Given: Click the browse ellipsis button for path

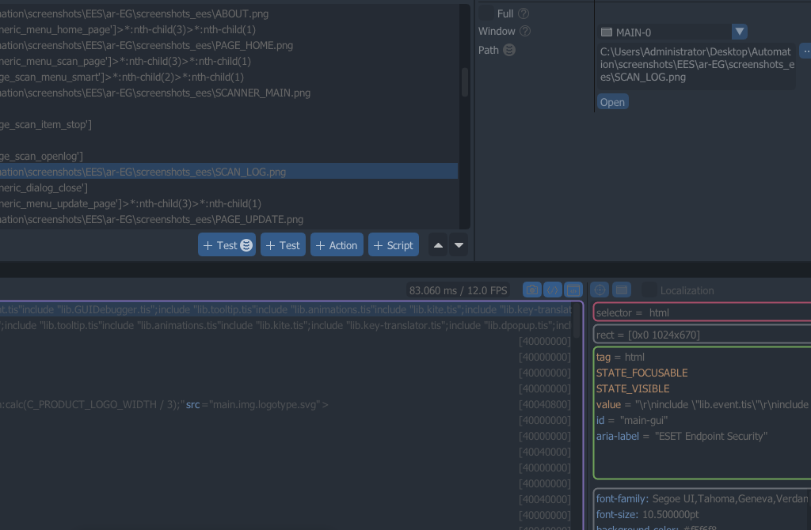Looking at the screenshot, I should point(805,50).
